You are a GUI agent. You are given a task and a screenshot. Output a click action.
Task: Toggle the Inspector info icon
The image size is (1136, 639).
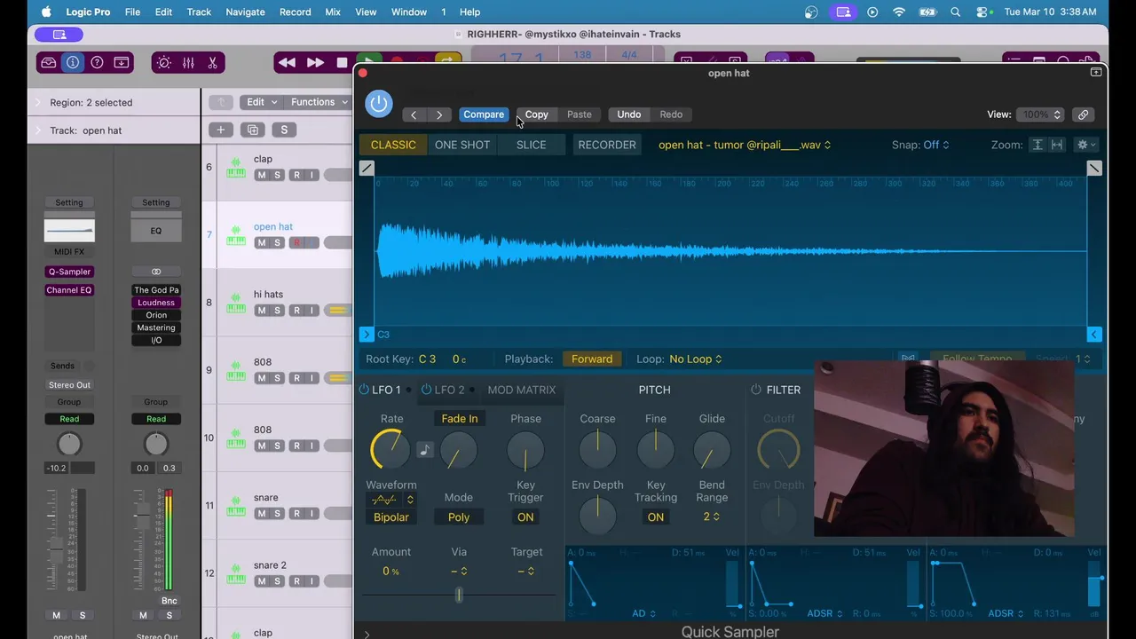tap(73, 63)
